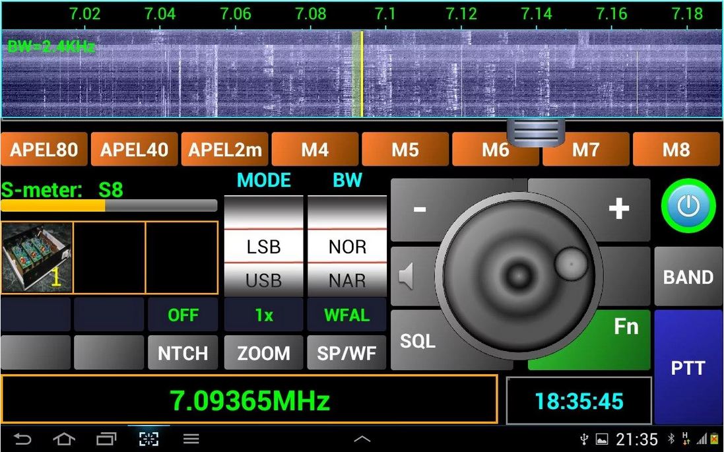Tap the speaker volume icon
The image size is (724, 452).
tap(406, 276)
